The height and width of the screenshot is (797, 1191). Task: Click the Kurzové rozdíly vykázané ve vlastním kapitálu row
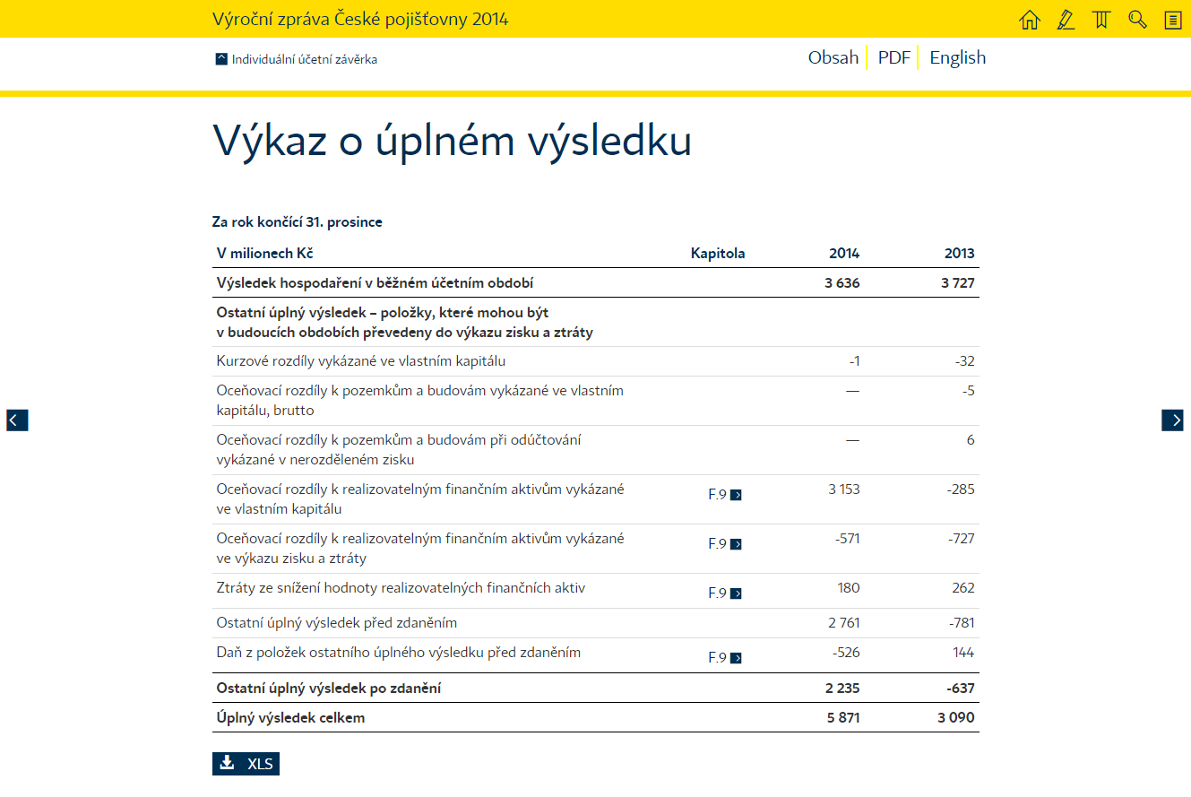[596, 361]
